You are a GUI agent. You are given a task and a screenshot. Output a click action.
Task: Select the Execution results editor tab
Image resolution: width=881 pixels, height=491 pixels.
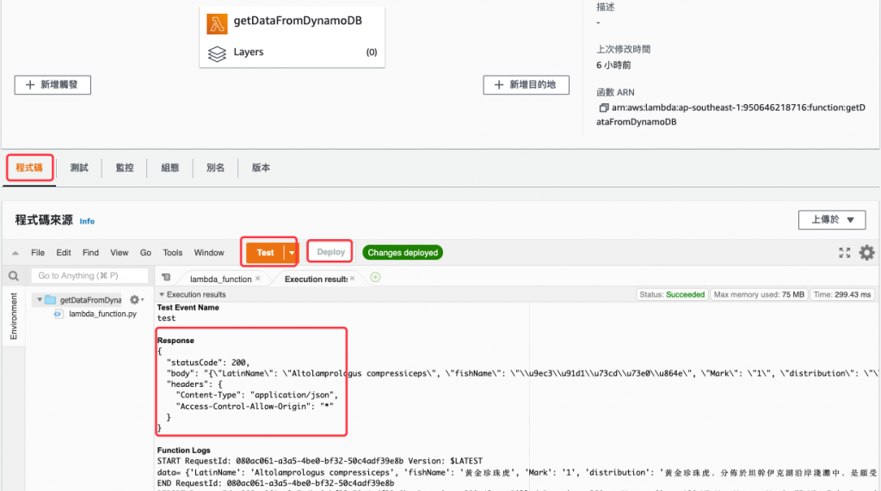pos(315,279)
